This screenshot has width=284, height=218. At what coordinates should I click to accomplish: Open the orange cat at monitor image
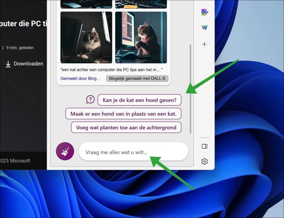pyautogui.click(x=141, y=38)
